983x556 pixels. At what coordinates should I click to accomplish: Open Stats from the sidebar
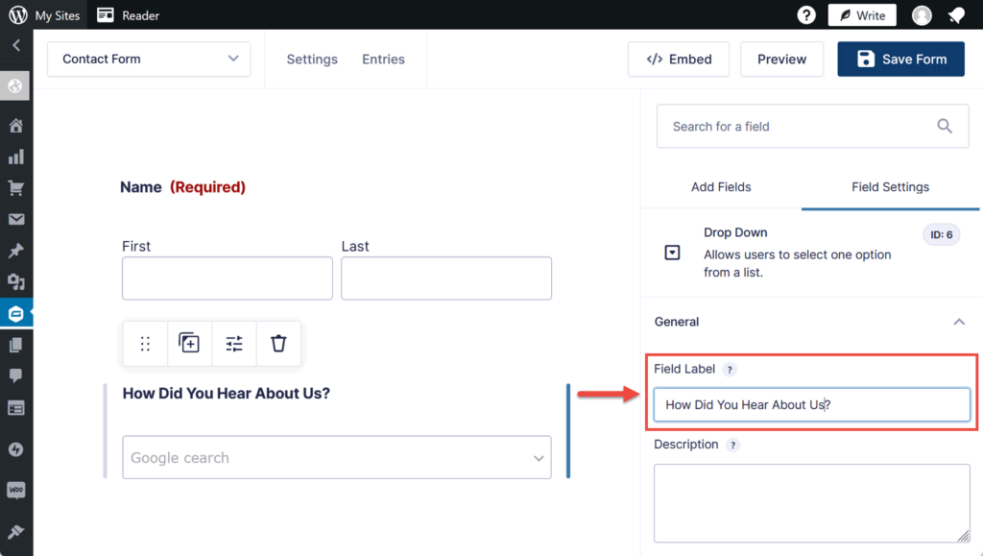(15, 157)
